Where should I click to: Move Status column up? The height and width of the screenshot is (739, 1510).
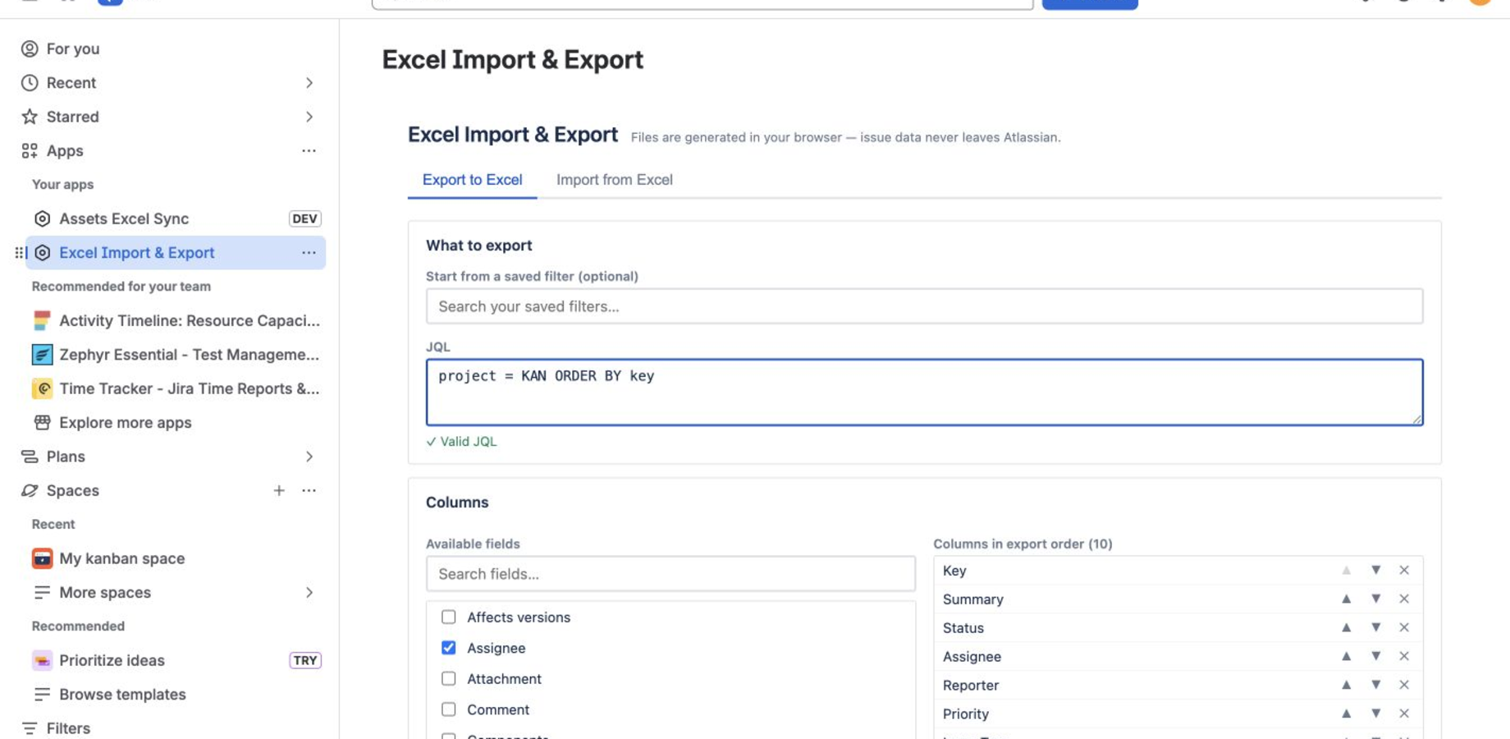click(1346, 627)
